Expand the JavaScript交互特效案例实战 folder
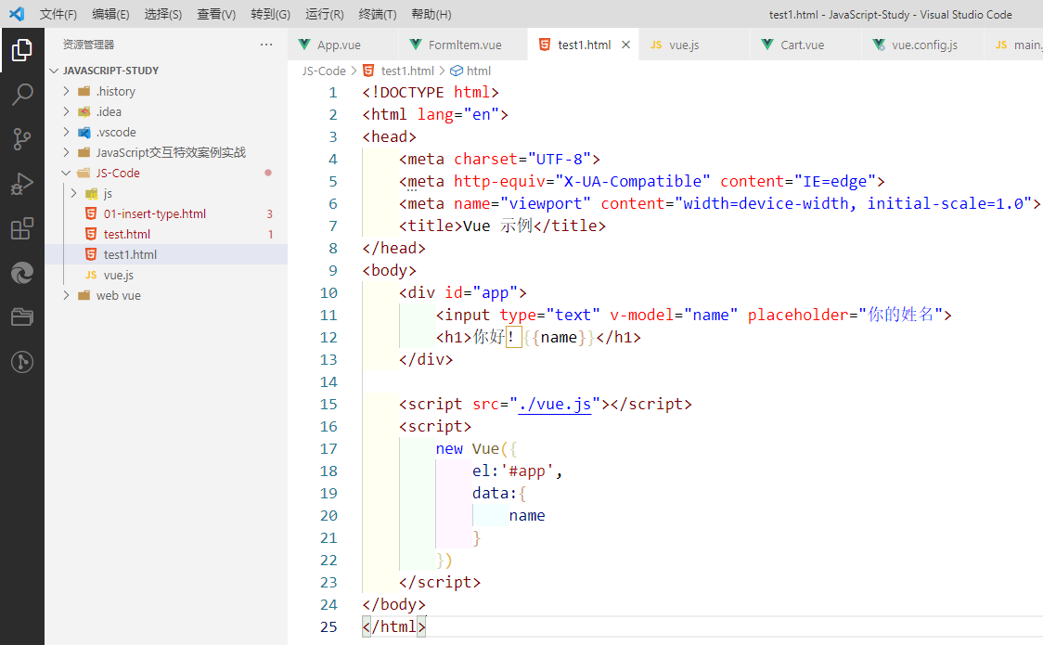This screenshot has height=645, width=1043. point(66,152)
